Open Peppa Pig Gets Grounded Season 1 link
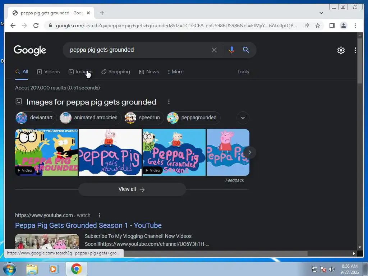368x276 pixels. pyautogui.click(x=88, y=225)
